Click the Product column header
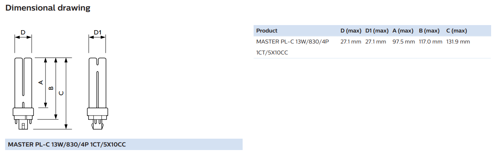Screen dimensions: 497x152 coord(267,31)
